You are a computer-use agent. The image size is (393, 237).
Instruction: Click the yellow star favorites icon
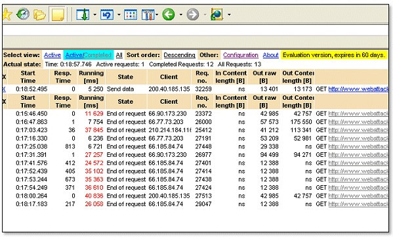pos(7,14)
